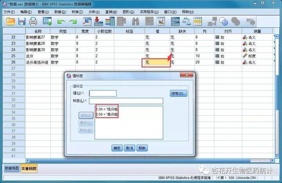Open the 帮助(H) menu

tap(188, 12)
